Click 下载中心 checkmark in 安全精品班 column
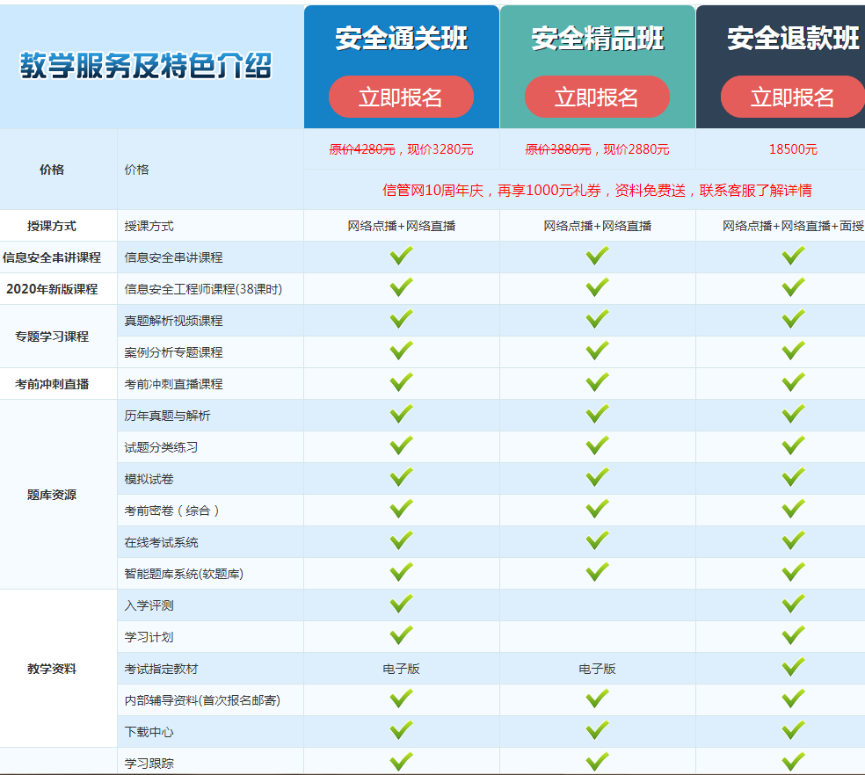The image size is (865, 775). click(x=597, y=731)
